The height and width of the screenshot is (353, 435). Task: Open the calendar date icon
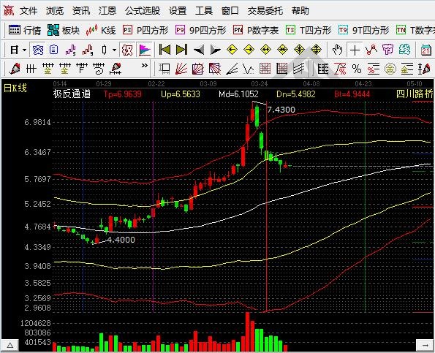click(x=426, y=50)
